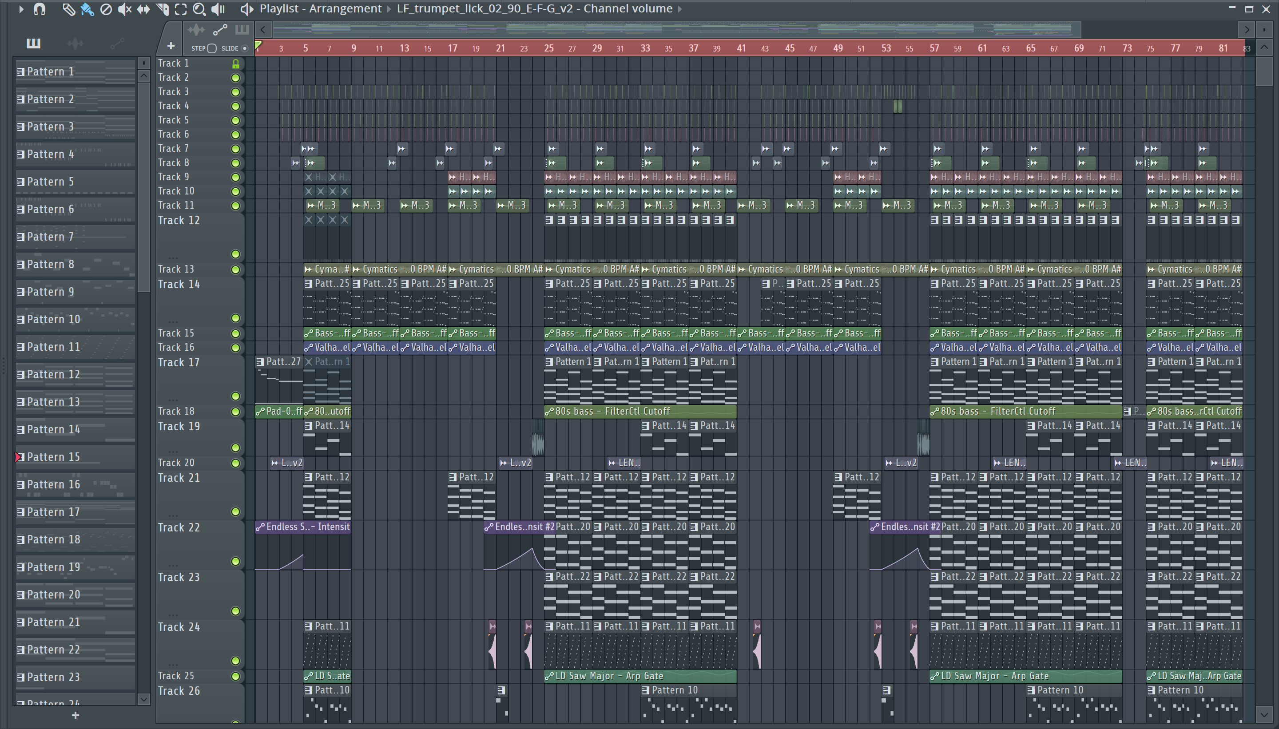
Task: Open the LF_trumpet_lick Channel volume clip menu
Action: tap(534, 8)
